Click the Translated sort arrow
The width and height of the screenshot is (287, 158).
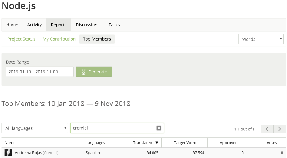coord(157,143)
